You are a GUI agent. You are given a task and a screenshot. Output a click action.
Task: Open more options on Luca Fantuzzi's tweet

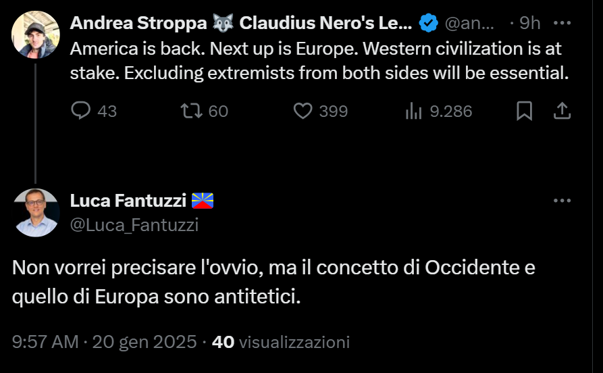(x=562, y=201)
